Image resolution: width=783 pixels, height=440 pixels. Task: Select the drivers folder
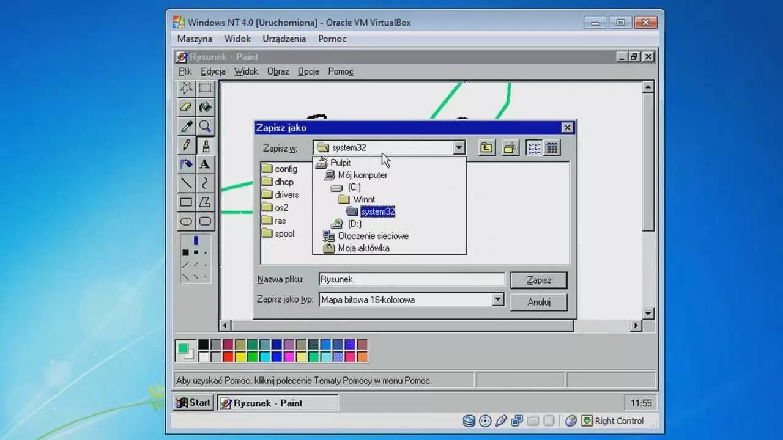[x=280, y=194]
